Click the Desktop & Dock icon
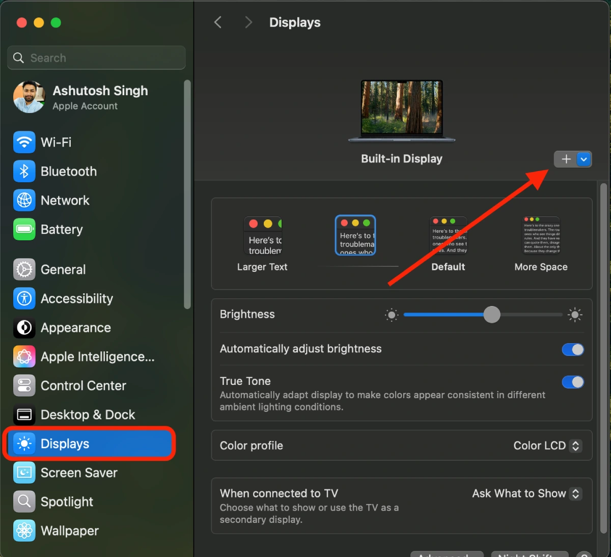611x557 pixels. click(x=24, y=414)
